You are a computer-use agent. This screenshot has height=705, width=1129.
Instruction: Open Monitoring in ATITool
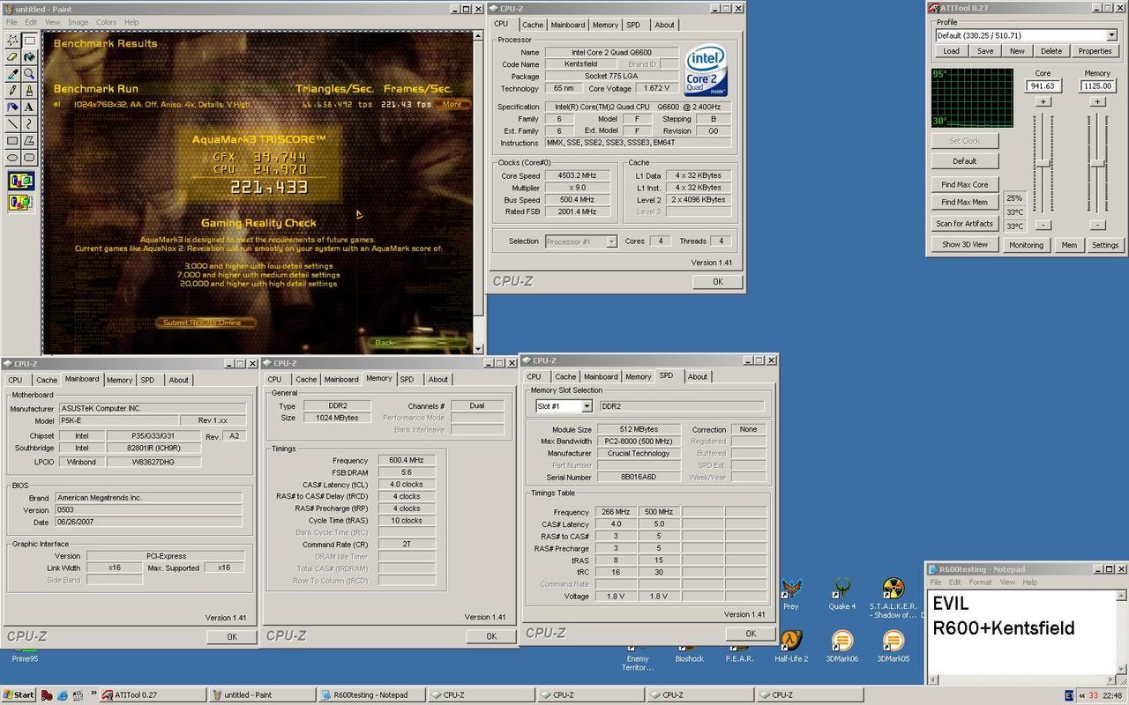click(x=1026, y=245)
